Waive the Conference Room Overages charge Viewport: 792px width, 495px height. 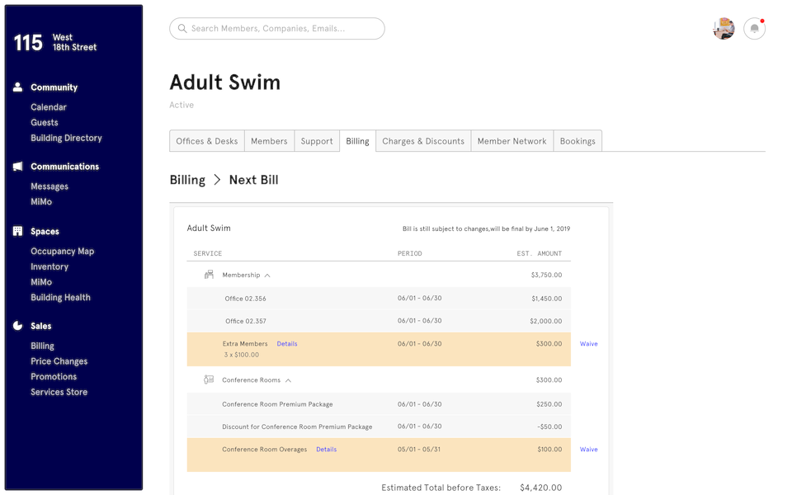tap(588, 449)
